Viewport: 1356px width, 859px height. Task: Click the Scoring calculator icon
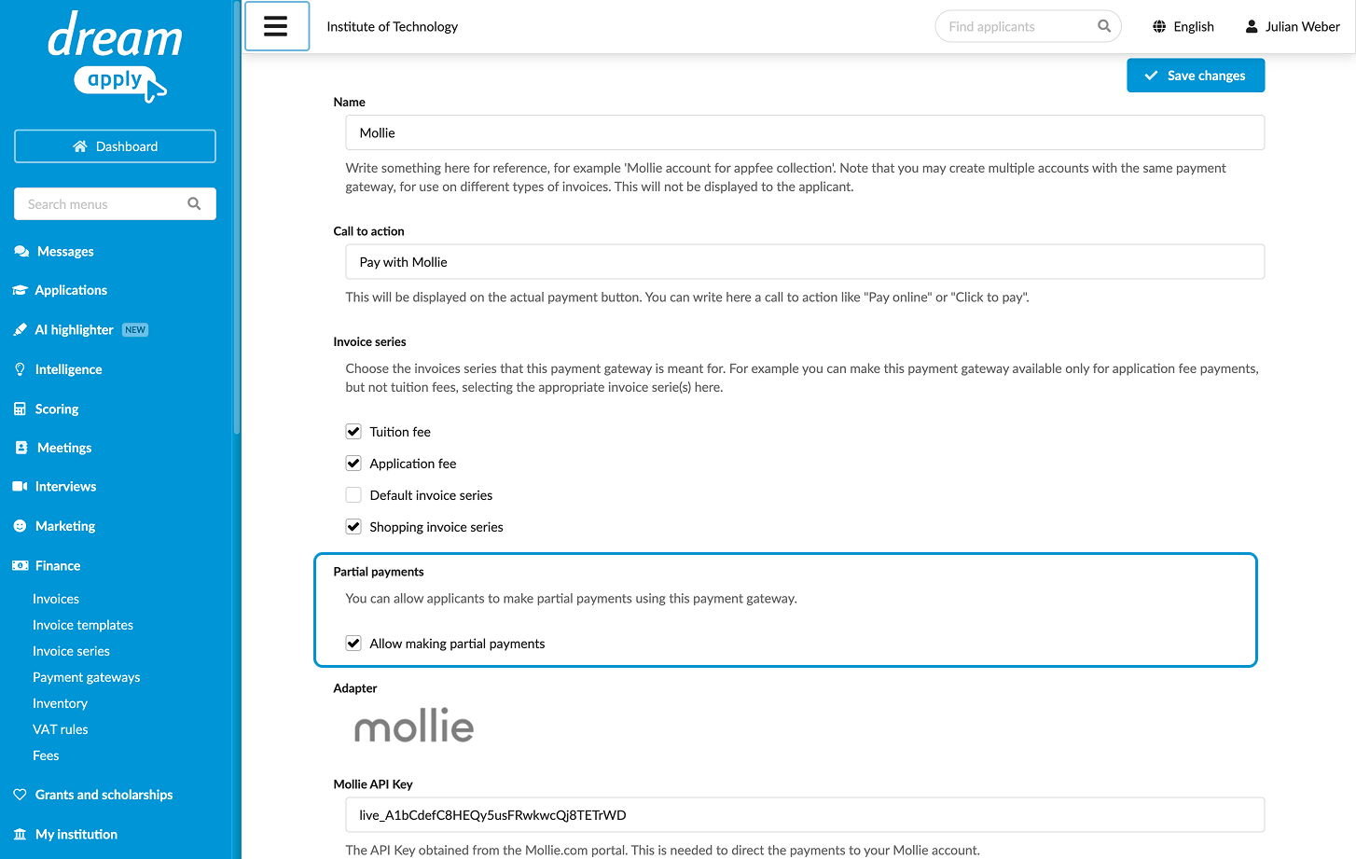pos(20,409)
